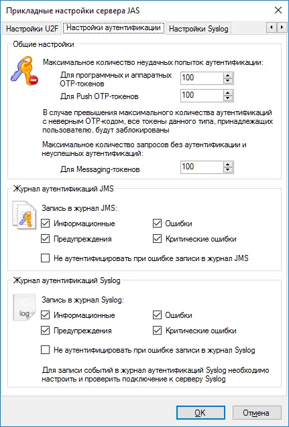The image size is (289, 427).
Task: Click the Отмена button
Action: (x=257, y=413)
